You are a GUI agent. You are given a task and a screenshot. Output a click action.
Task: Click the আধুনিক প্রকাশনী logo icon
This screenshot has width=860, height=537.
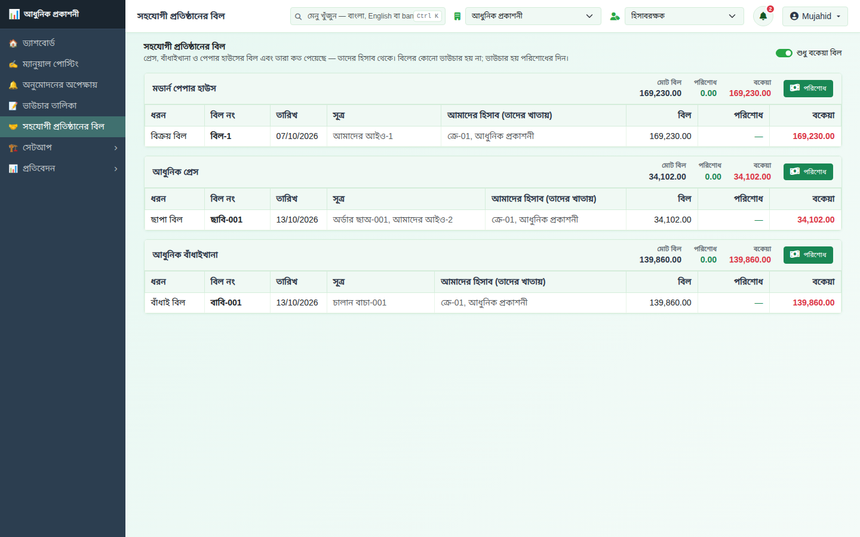tap(14, 14)
